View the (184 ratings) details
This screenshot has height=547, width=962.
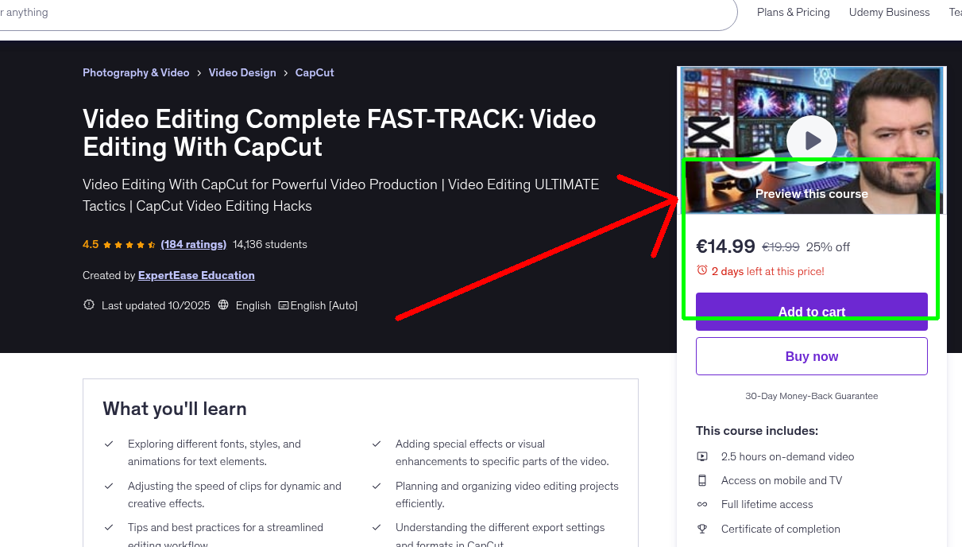point(193,244)
